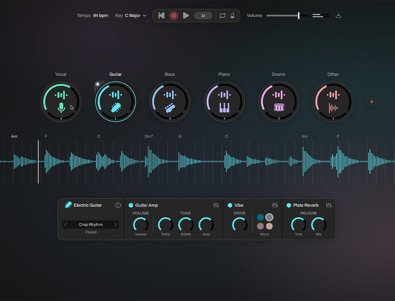The height and width of the screenshot is (301, 395).
Task: Toggle the metronome icon
Action: coord(233,16)
